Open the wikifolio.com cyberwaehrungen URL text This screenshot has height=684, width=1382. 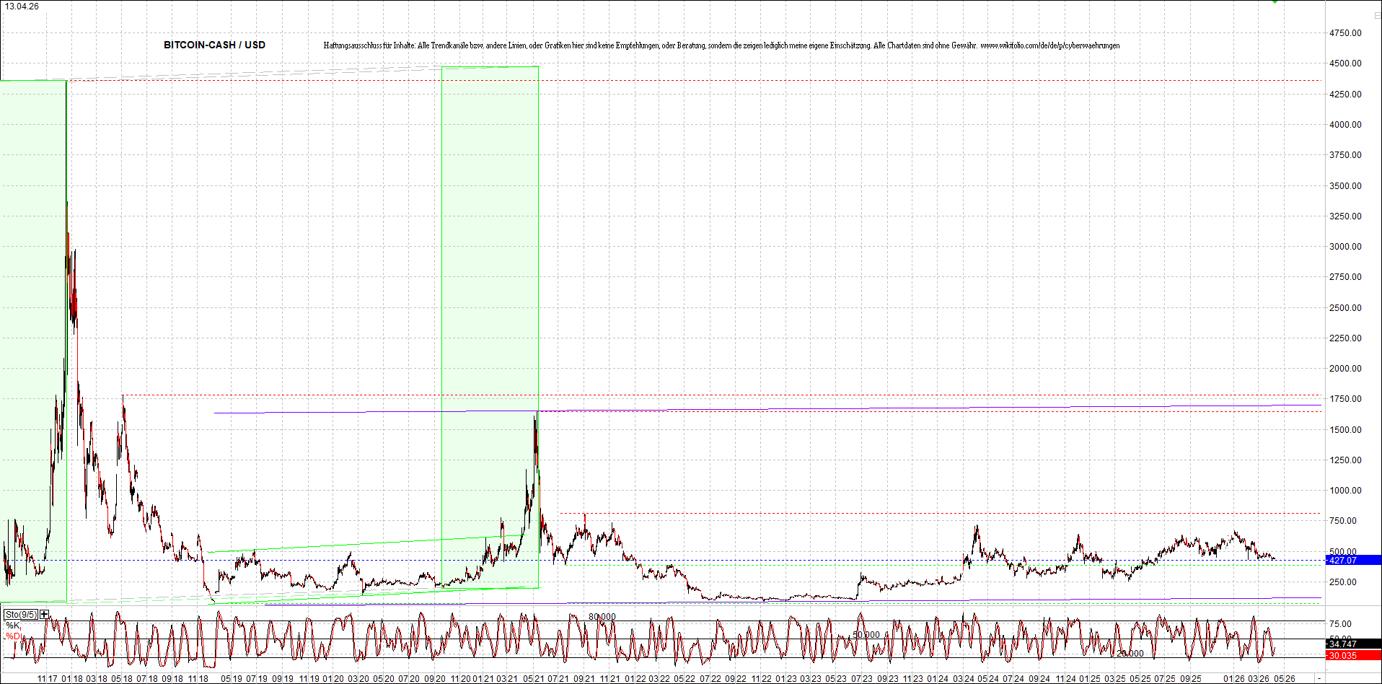click(1049, 45)
